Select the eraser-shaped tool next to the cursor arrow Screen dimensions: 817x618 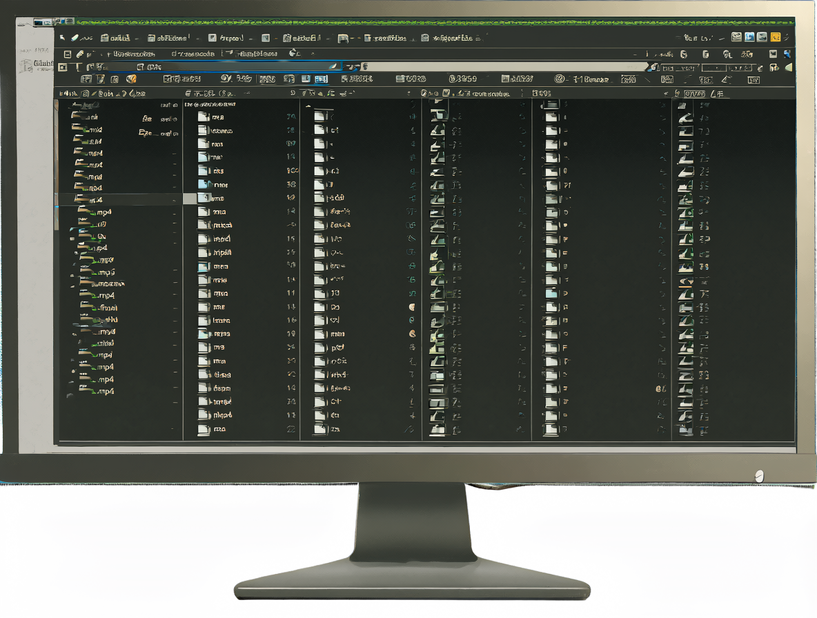coord(75,37)
